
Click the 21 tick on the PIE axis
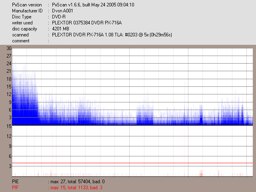click(x=9, y=71)
